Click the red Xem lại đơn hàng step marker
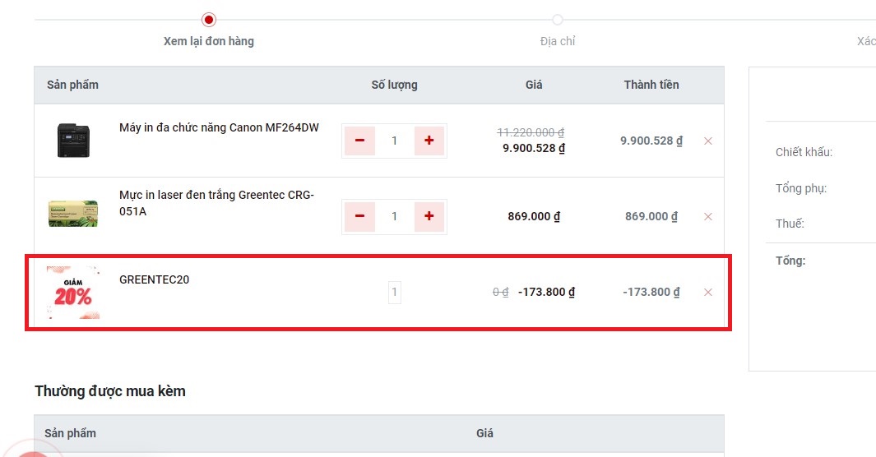This screenshot has height=457, width=876. (209, 20)
